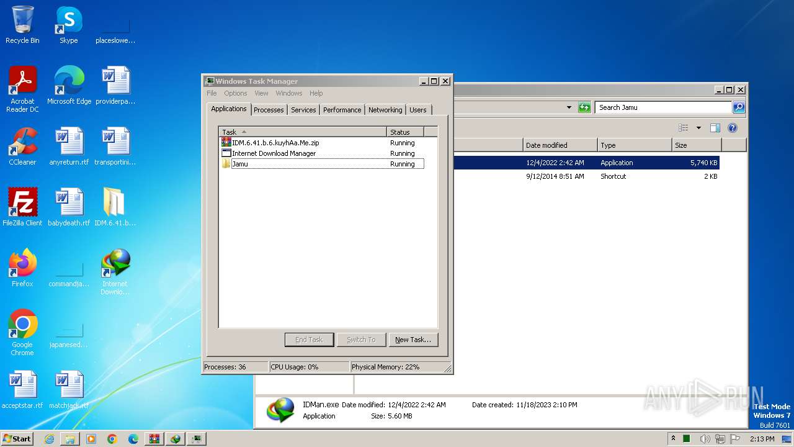Viewport: 794px width, 447px height.
Task: Open Task Manager File menu
Action: tap(212, 93)
